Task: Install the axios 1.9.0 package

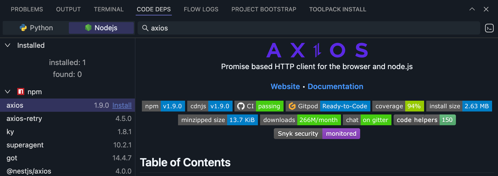Action: [122, 105]
